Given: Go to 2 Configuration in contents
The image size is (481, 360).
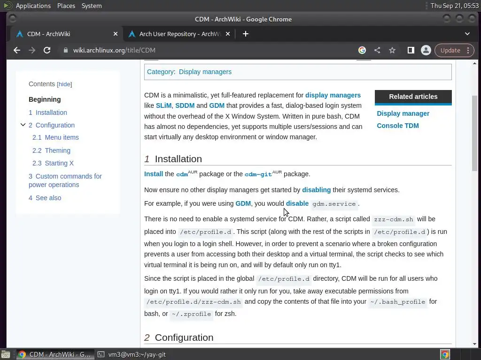Looking at the screenshot, I should [52, 125].
